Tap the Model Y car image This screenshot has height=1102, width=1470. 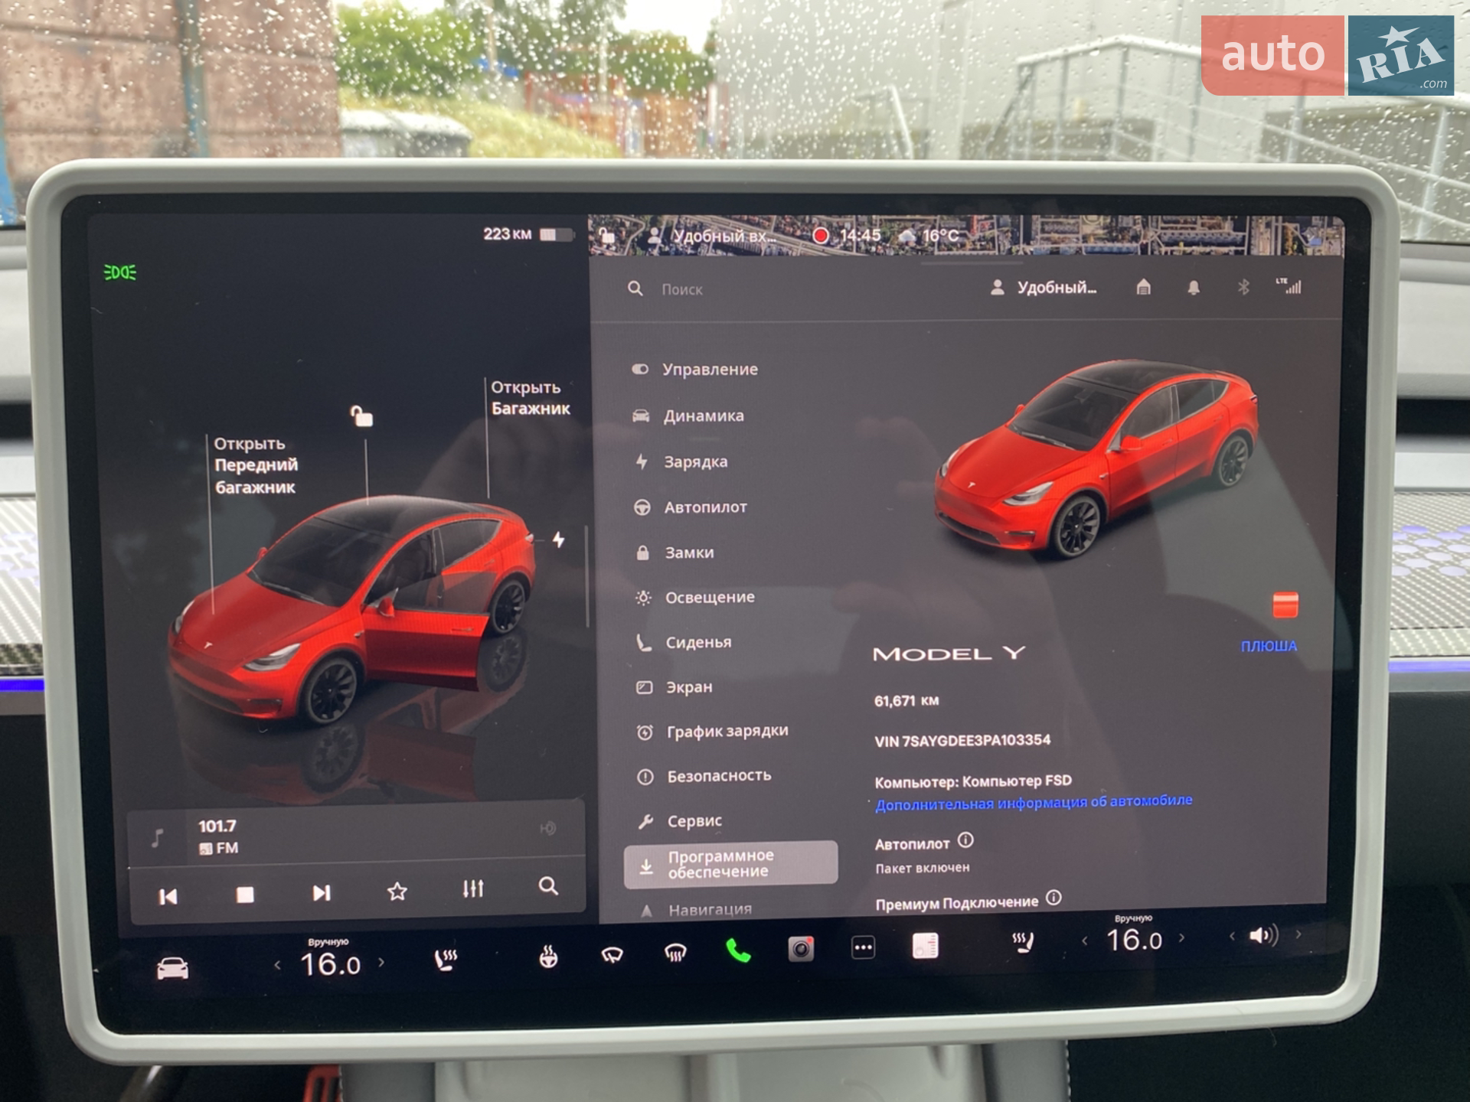(x=1096, y=458)
